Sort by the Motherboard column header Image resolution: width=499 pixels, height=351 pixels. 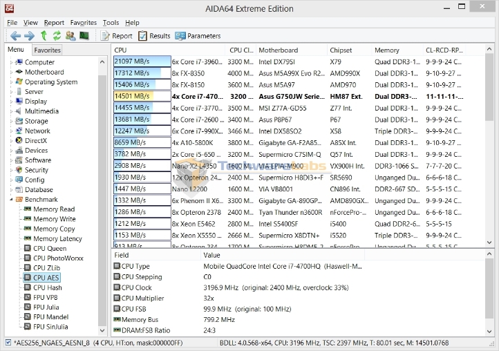pos(291,50)
